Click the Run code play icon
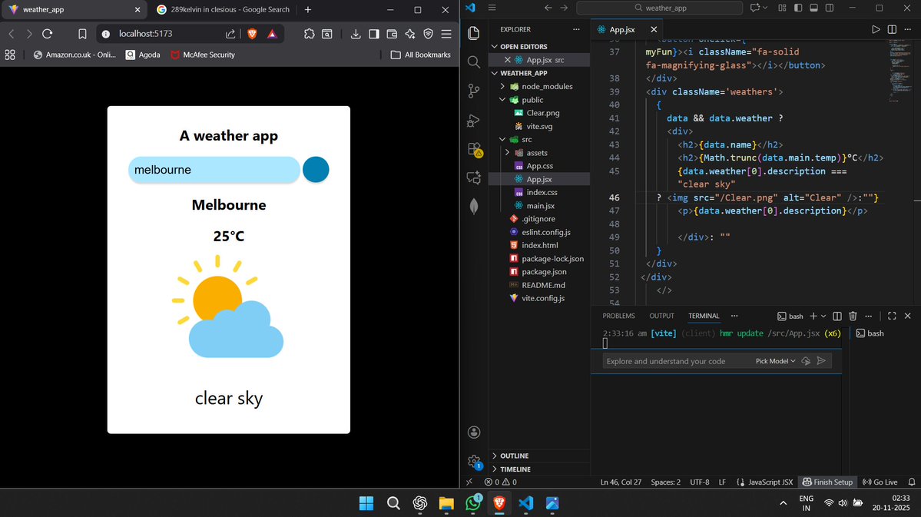The height and width of the screenshot is (517, 921). click(x=876, y=29)
